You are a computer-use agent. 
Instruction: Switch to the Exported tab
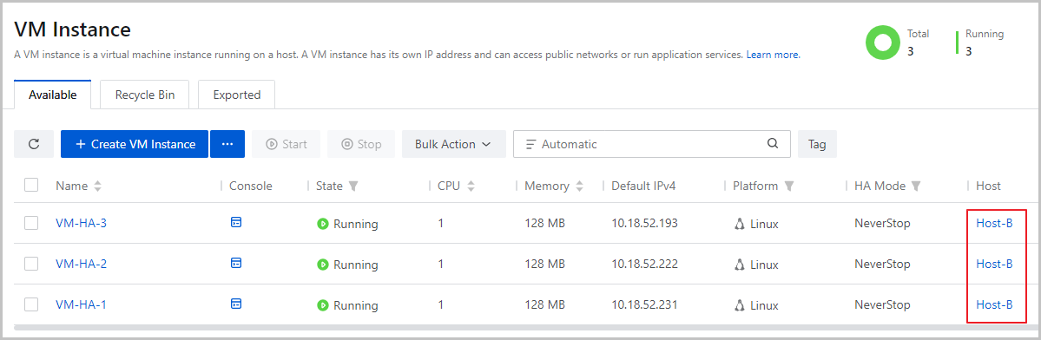click(x=236, y=95)
